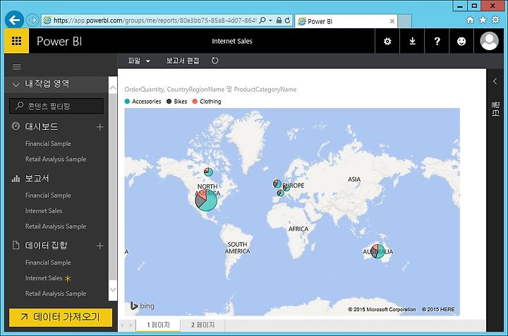The height and width of the screenshot is (336, 508).
Task: Click the address bar search magnifier
Action: point(262,20)
